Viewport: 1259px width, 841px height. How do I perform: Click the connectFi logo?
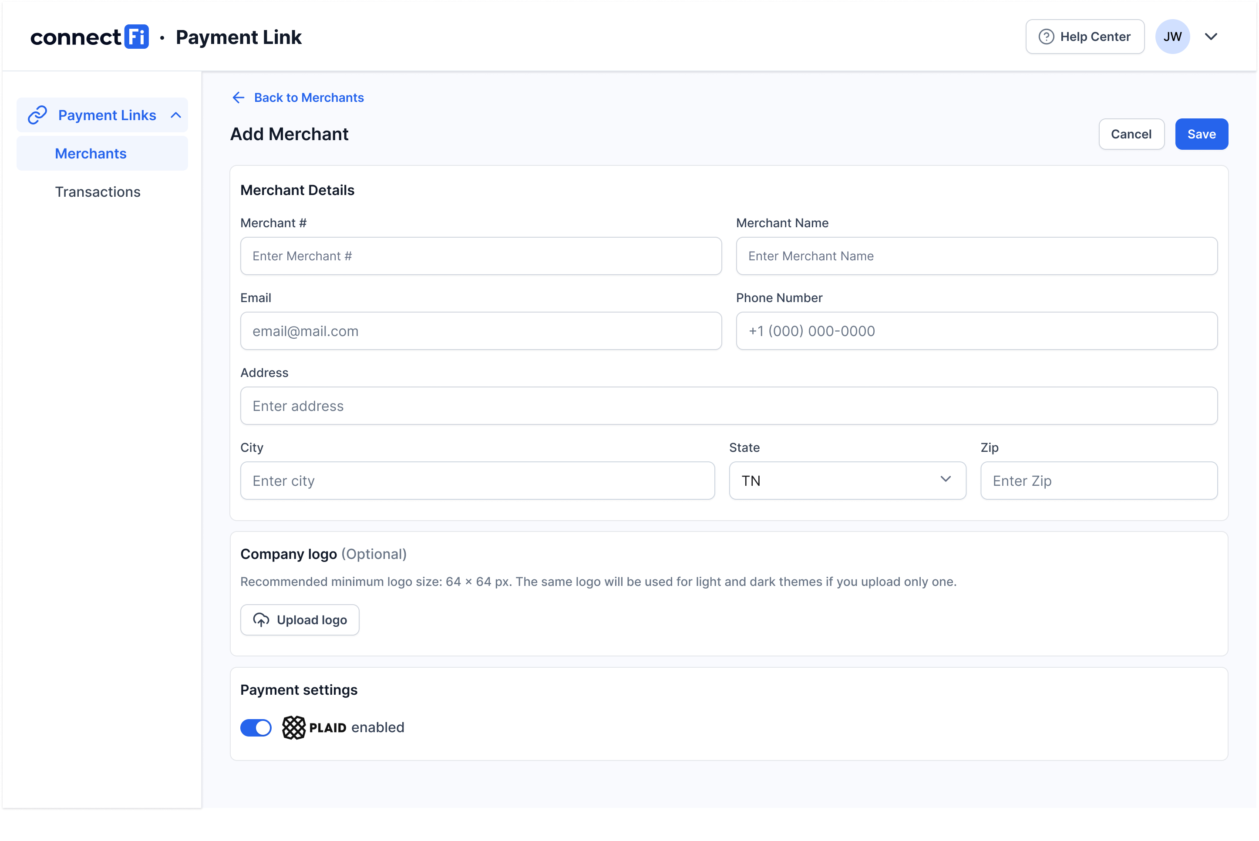90,37
